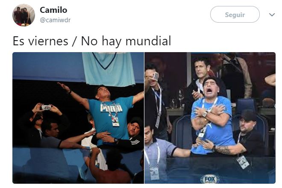
Task: Open Camilo's profile picture avatar
Action: [23, 15]
